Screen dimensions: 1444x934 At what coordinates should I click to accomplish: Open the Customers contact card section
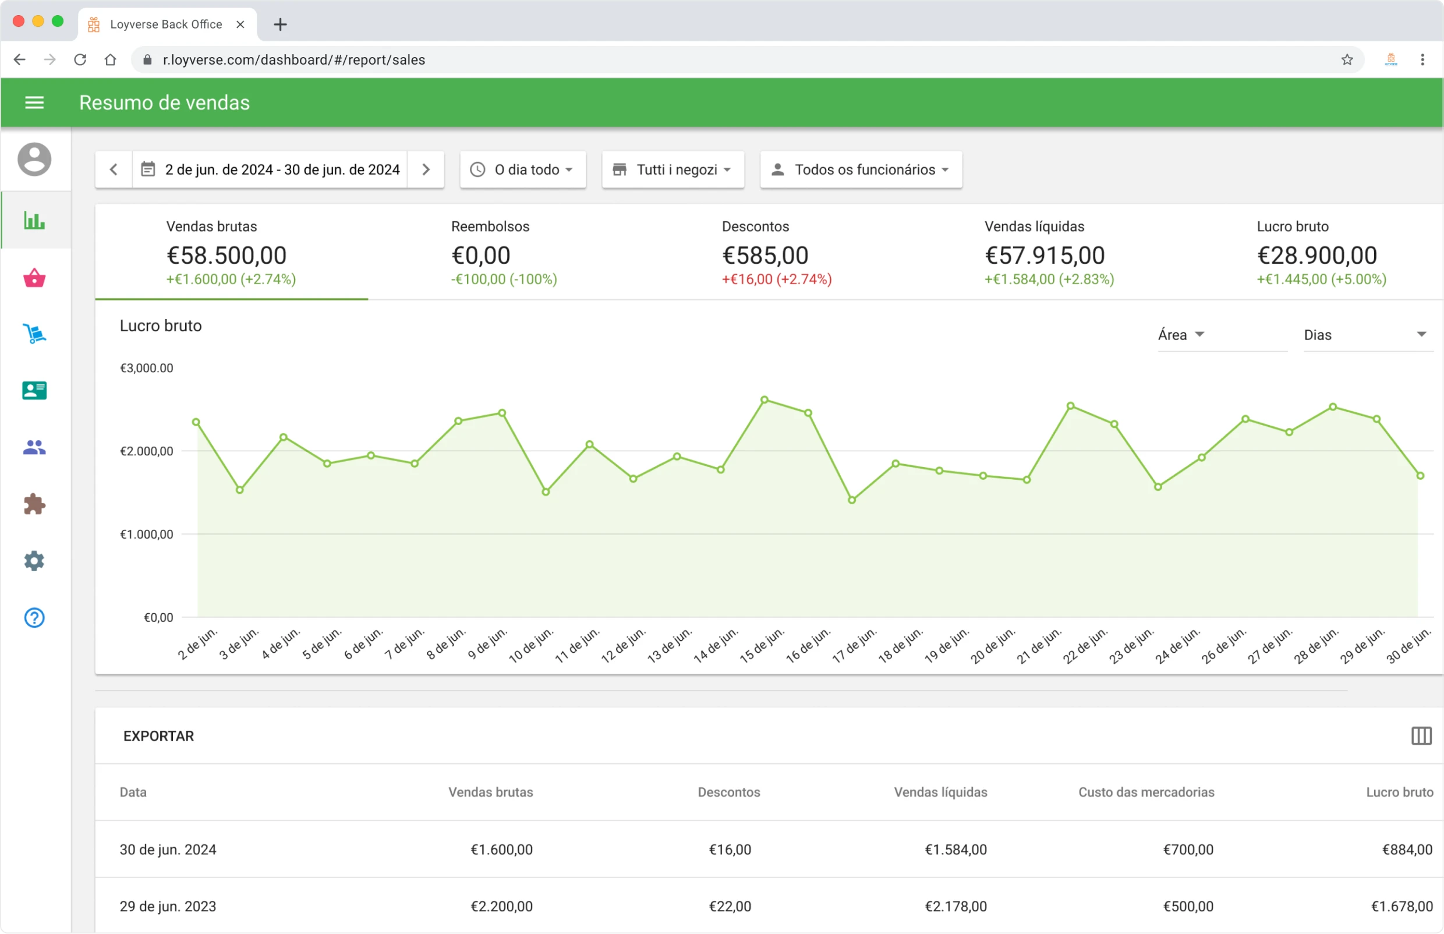click(x=34, y=391)
